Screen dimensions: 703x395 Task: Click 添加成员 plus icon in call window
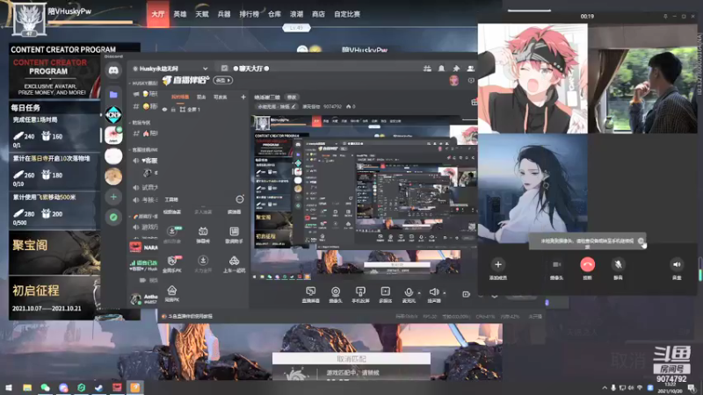tap(497, 264)
